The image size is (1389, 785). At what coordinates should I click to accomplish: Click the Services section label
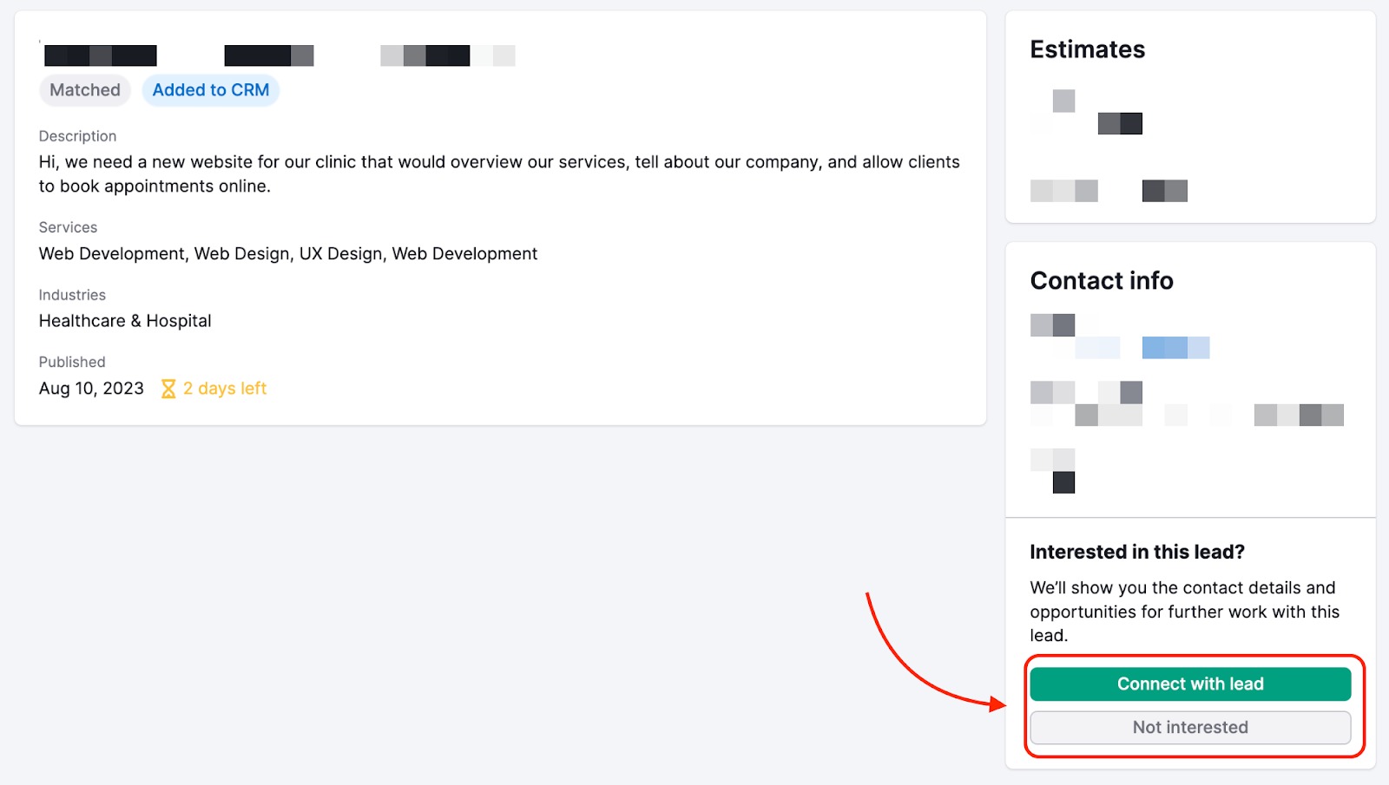click(68, 227)
